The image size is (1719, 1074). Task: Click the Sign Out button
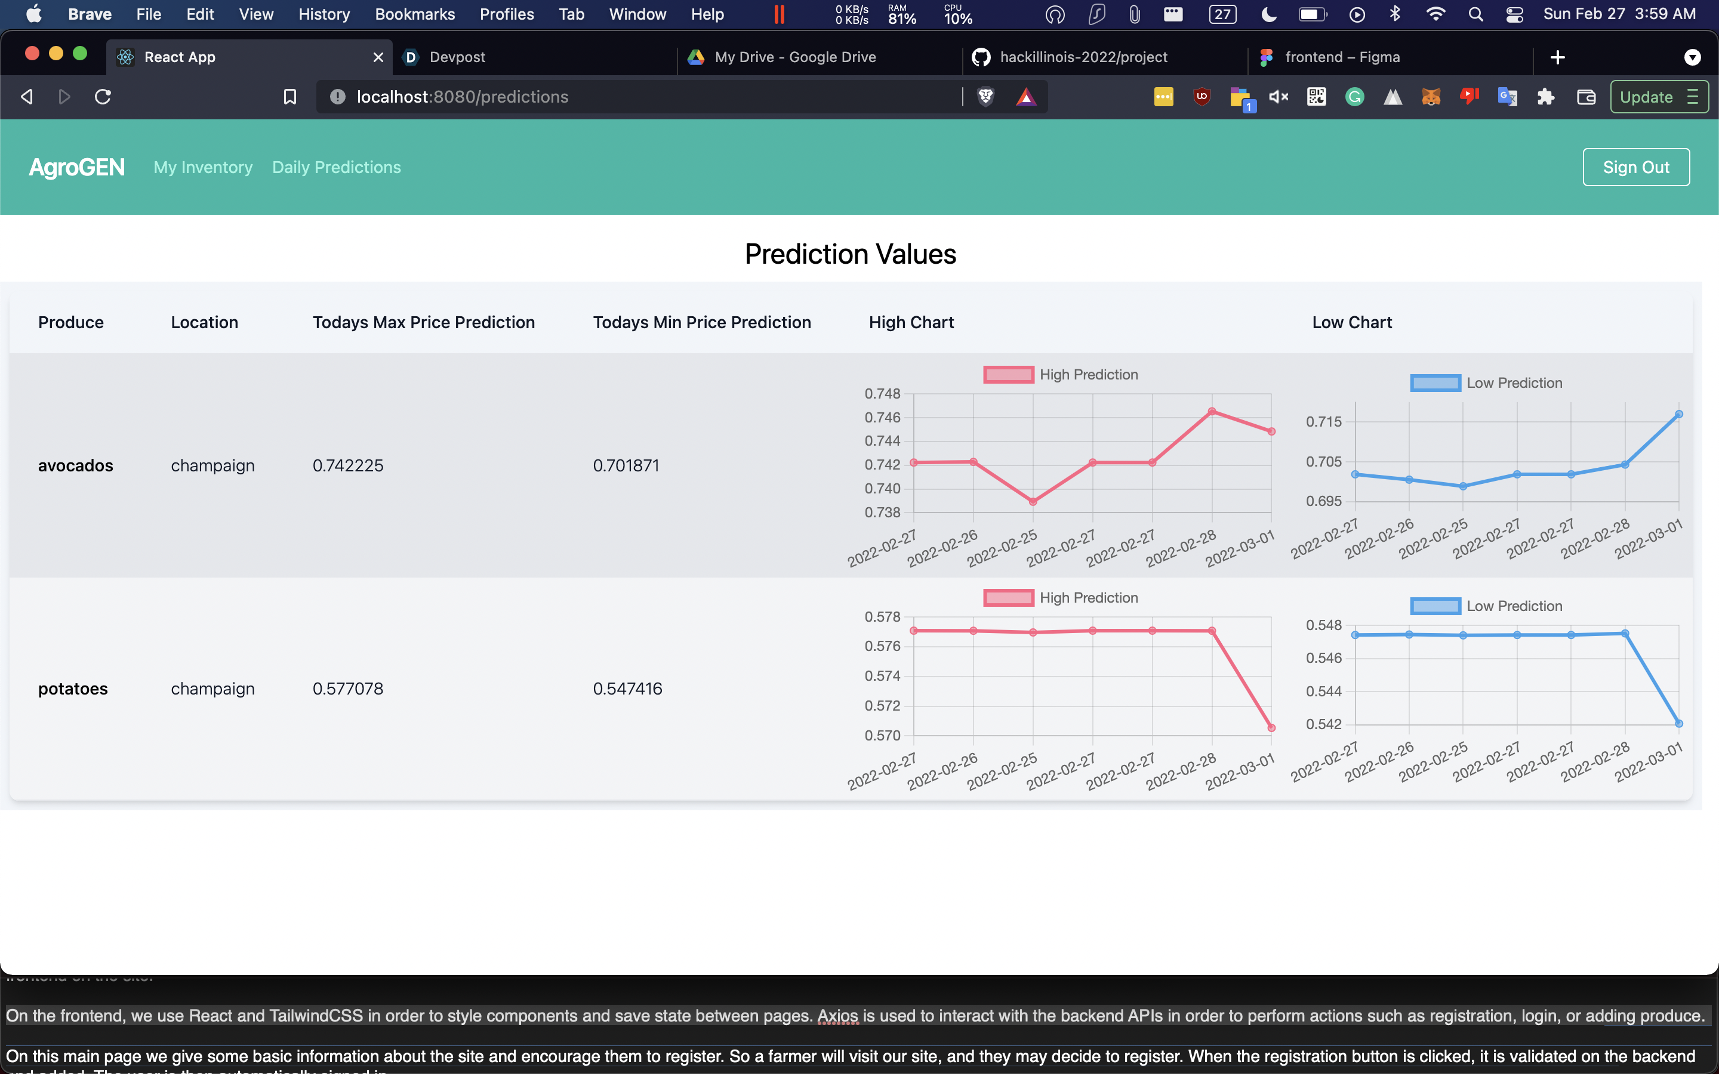(x=1635, y=167)
